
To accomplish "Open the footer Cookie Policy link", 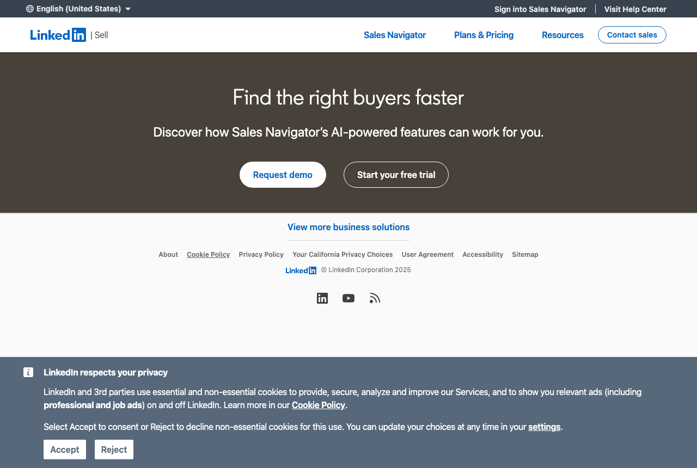I will [208, 255].
